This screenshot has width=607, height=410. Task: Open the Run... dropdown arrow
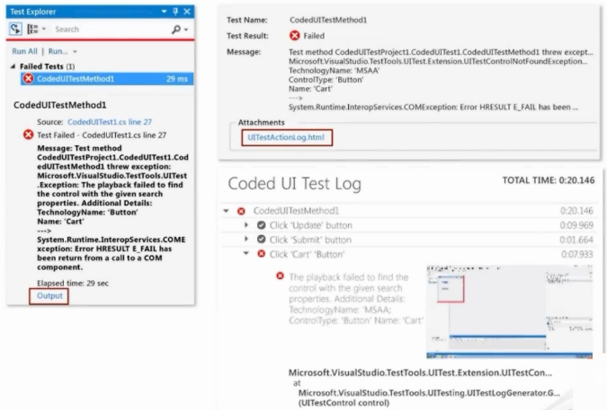pyautogui.click(x=75, y=51)
